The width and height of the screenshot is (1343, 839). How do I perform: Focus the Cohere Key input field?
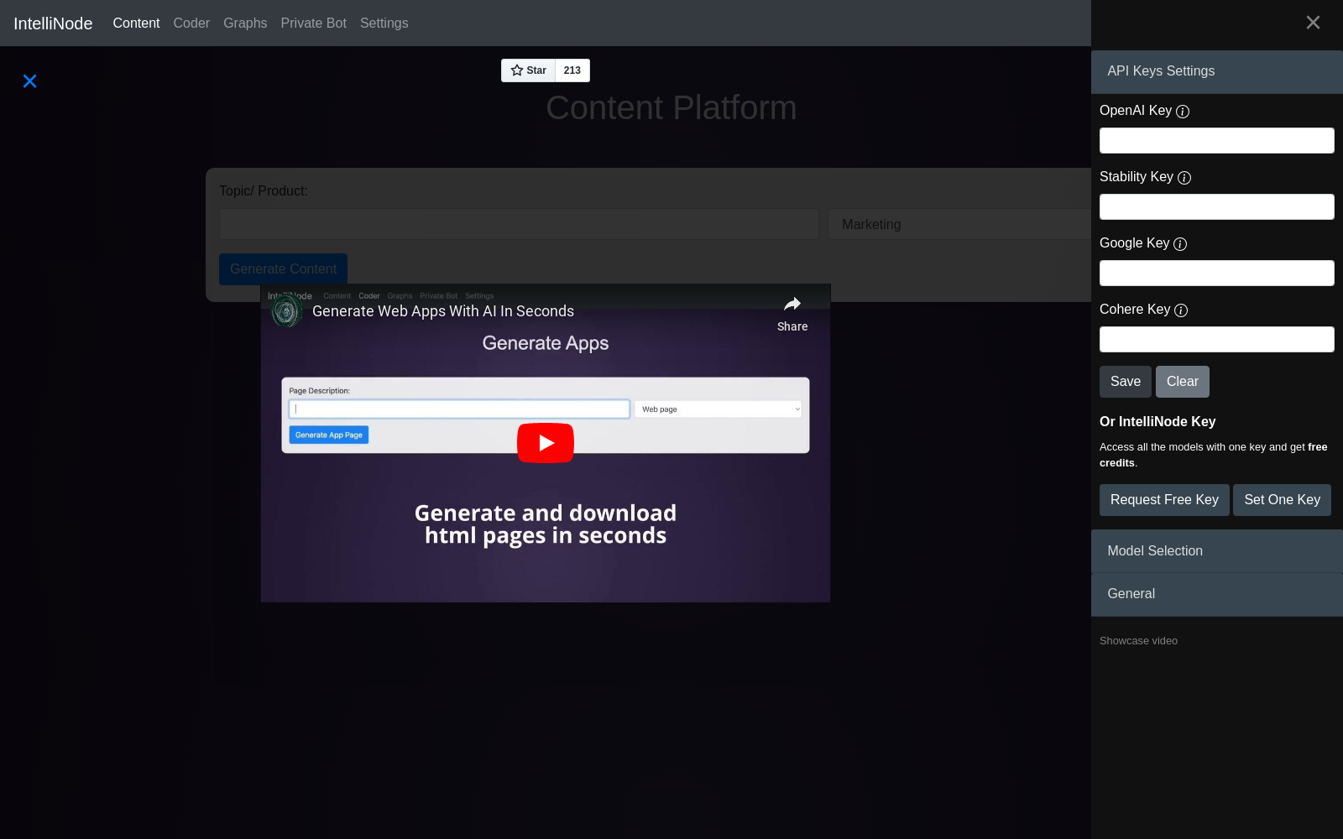pyautogui.click(x=1217, y=340)
